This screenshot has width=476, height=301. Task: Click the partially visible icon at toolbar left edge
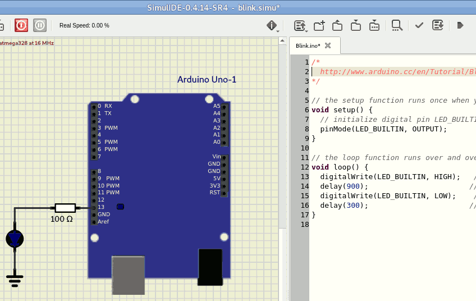[x=2, y=25]
